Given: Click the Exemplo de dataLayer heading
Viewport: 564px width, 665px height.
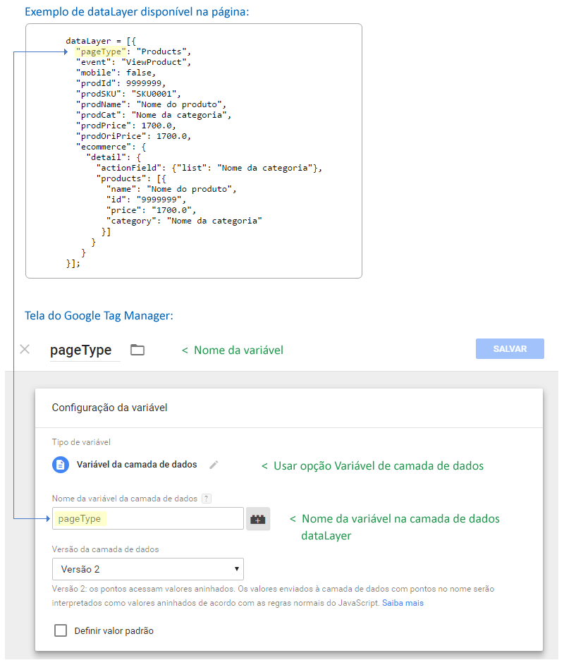Looking at the screenshot, I should (x=137, y=12).
